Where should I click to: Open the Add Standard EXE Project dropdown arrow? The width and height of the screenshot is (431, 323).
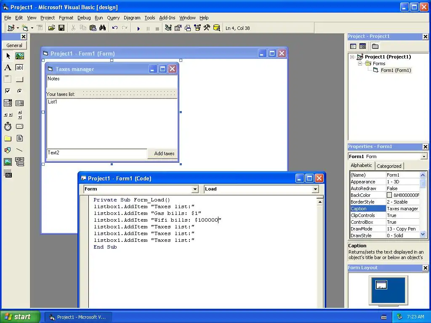[x=18, y=28]
